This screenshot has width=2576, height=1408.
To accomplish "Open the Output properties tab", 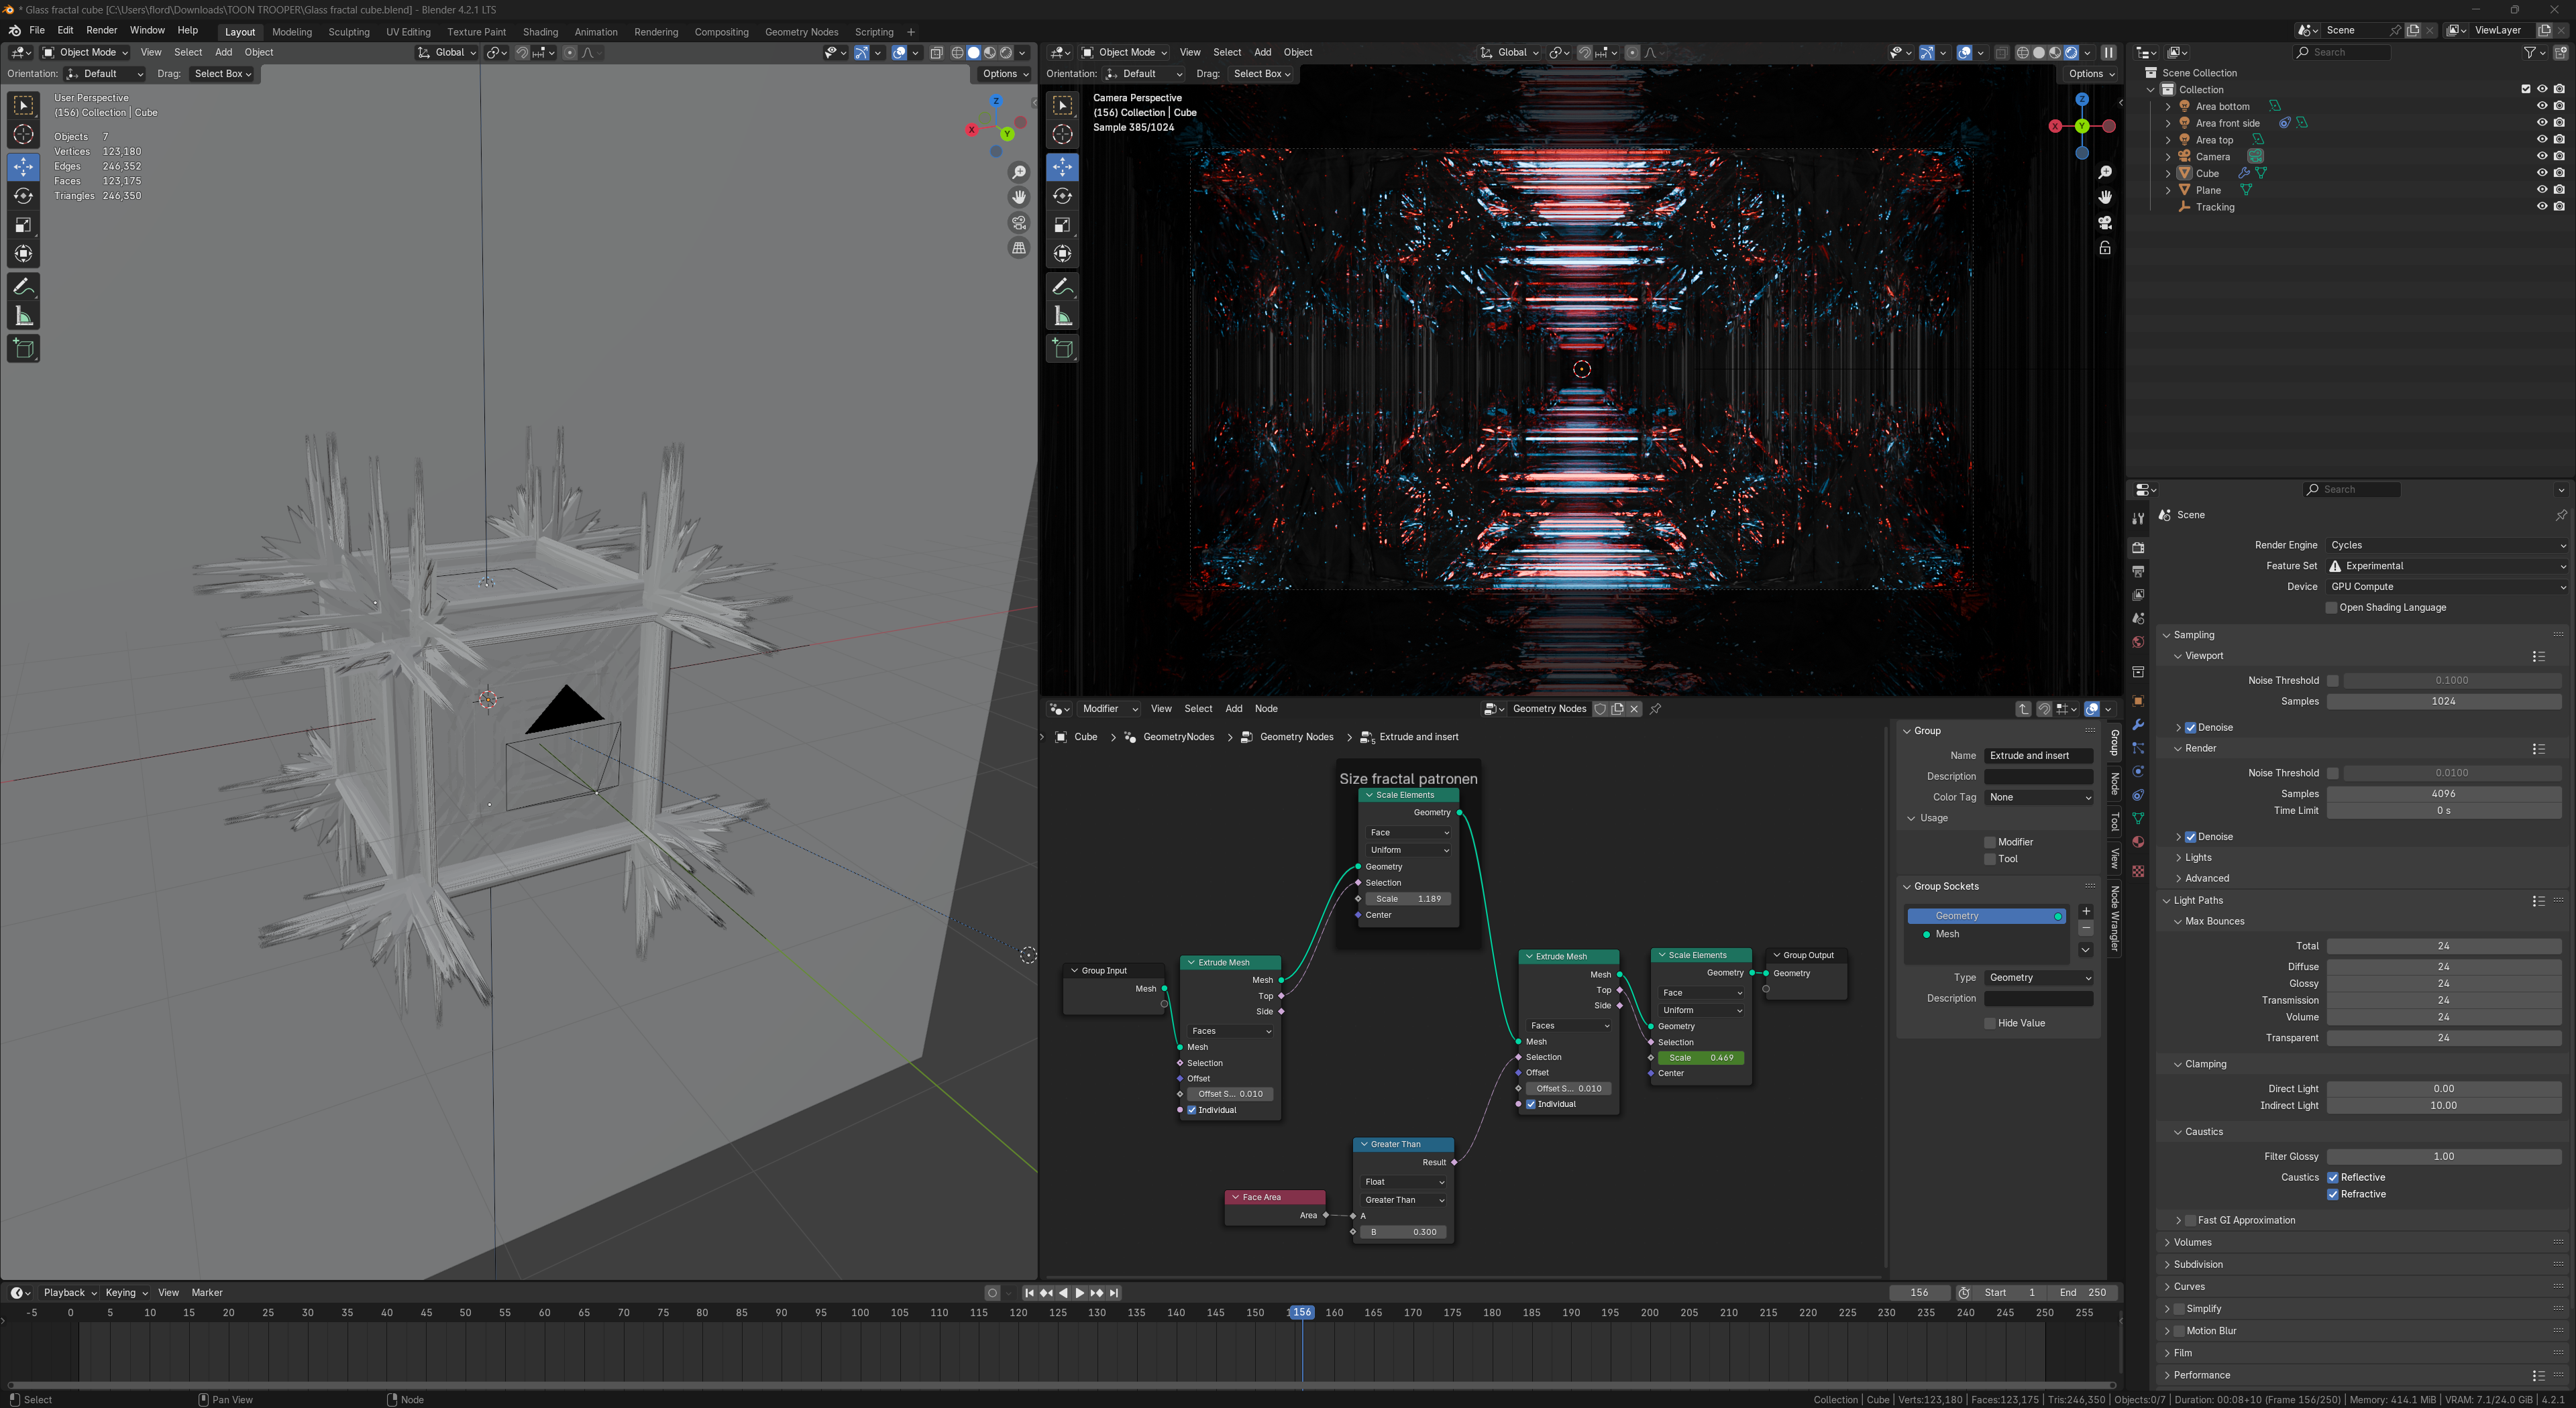I will coord(2138,572).
